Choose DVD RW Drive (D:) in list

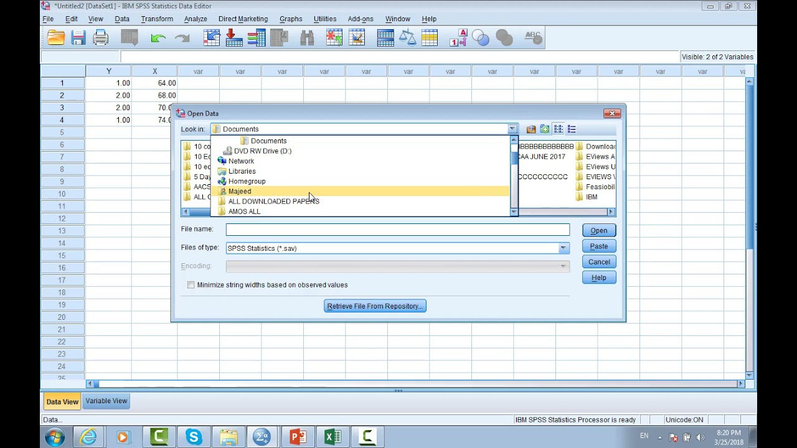(360, 151)
